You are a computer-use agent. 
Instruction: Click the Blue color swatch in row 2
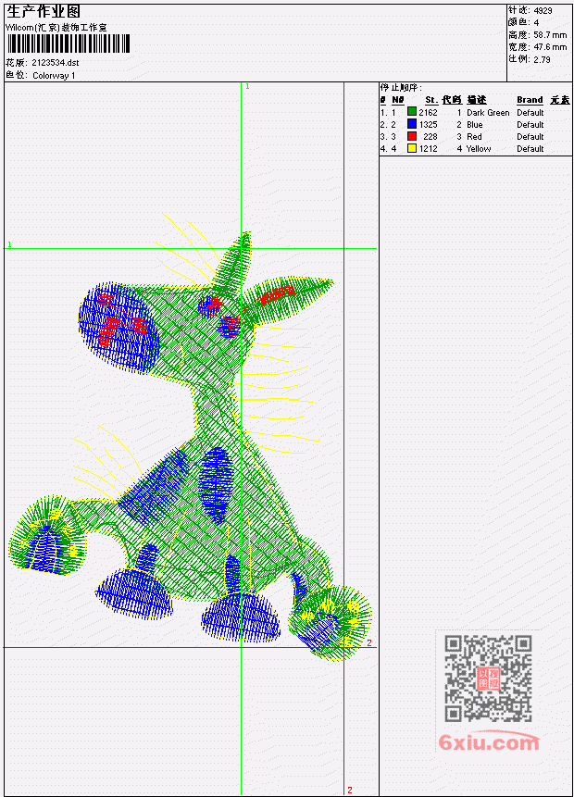click(412, 124)
